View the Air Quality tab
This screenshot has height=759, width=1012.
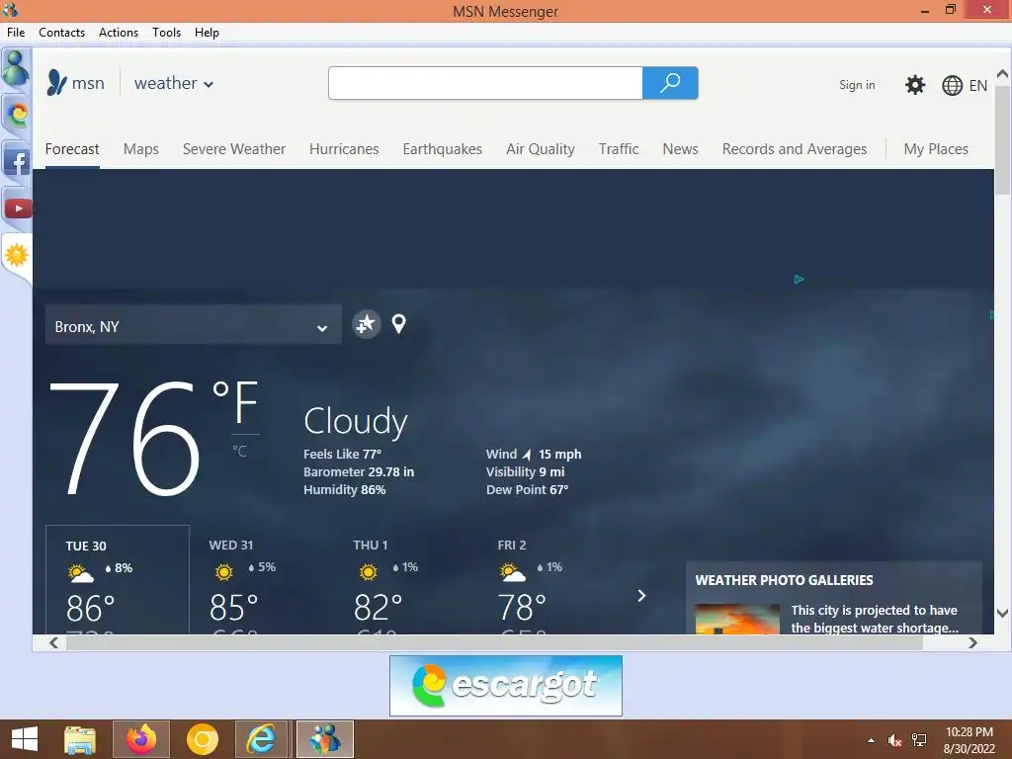tap(541, 149)
